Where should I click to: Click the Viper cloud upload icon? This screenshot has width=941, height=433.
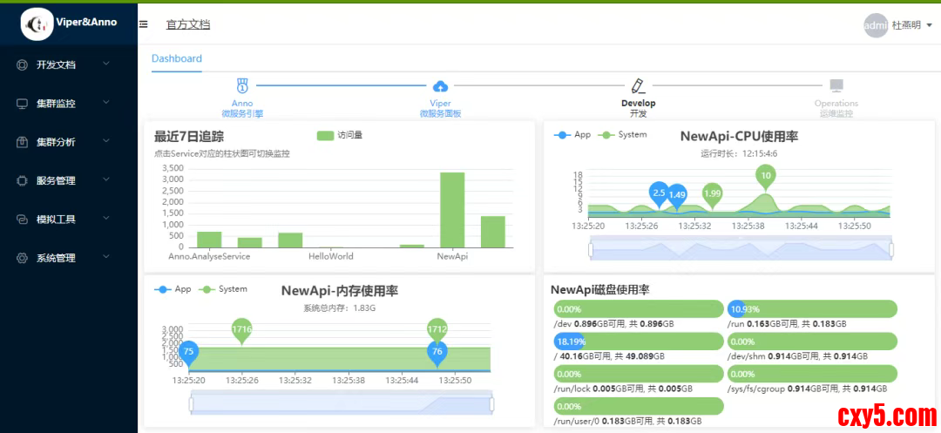tap(440, 85)
